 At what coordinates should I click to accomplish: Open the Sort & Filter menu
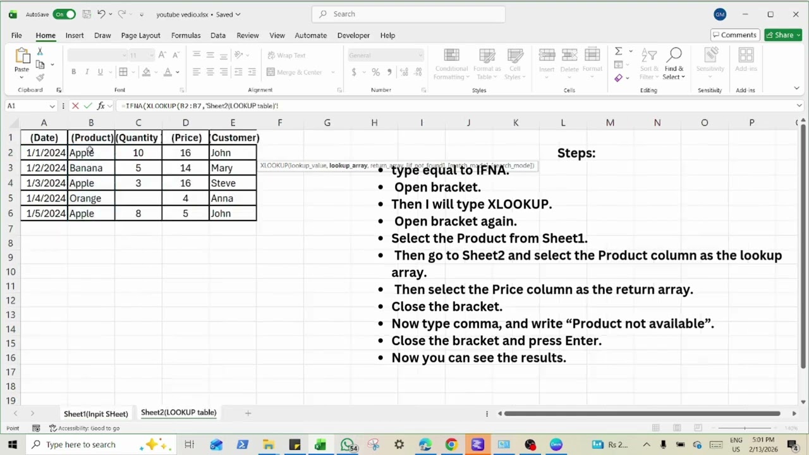[649, 64]
